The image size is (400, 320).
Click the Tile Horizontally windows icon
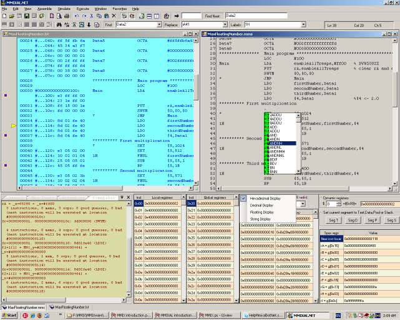pos(149,16)
